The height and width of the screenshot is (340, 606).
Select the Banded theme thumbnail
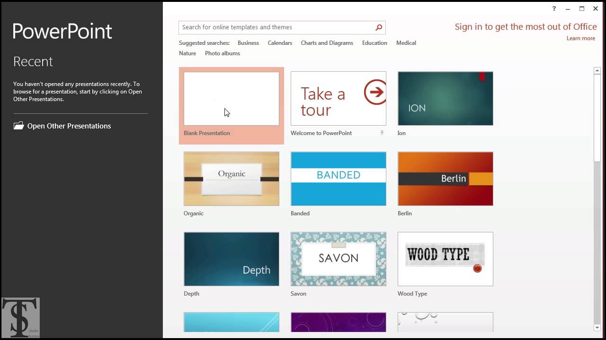click(339, 179)
